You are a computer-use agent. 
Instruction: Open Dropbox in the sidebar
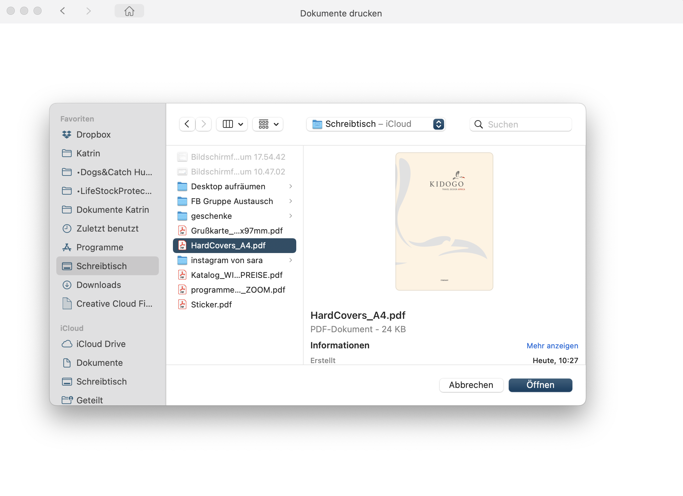[x=93, y=135]
